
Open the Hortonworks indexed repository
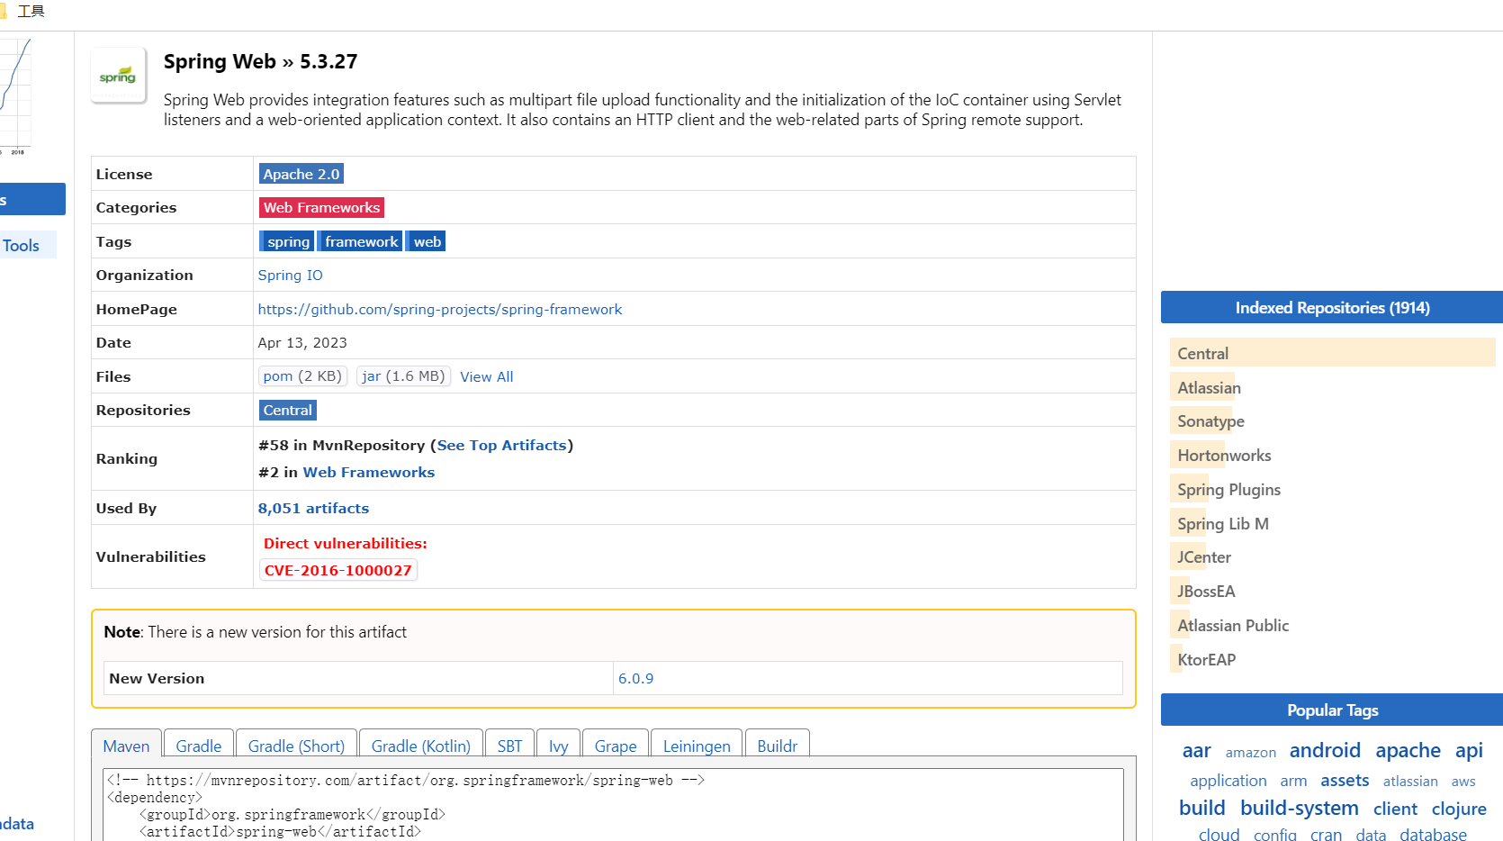(1224, 455)
